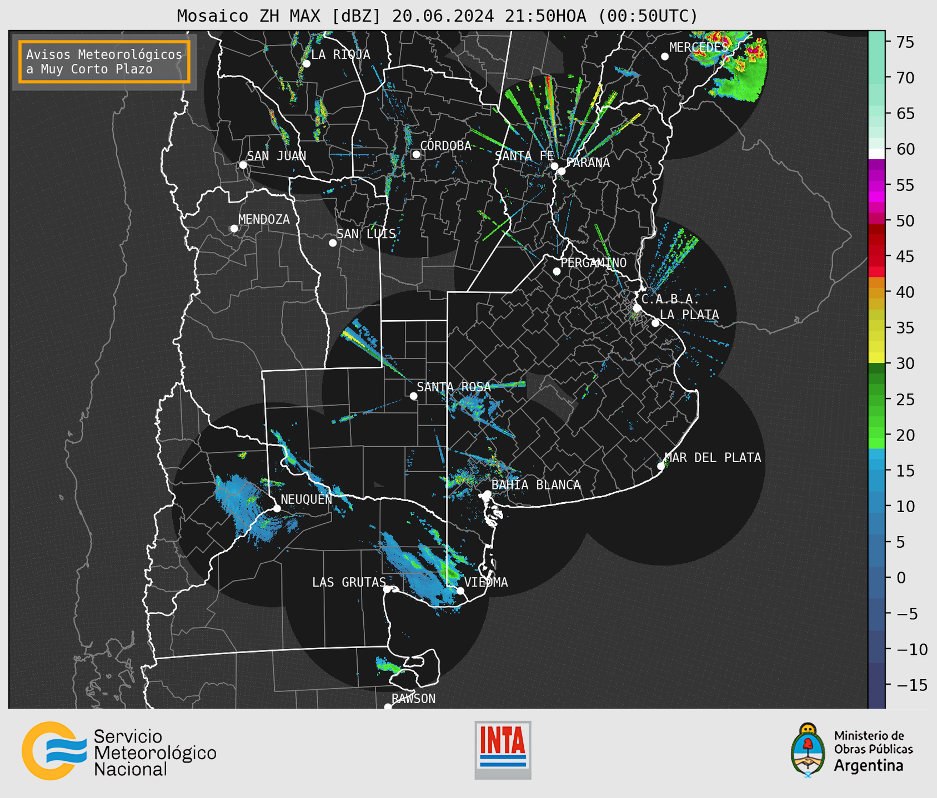Click the MAR DEL PLATA label text
937x798 pixels.
point(713,458)
